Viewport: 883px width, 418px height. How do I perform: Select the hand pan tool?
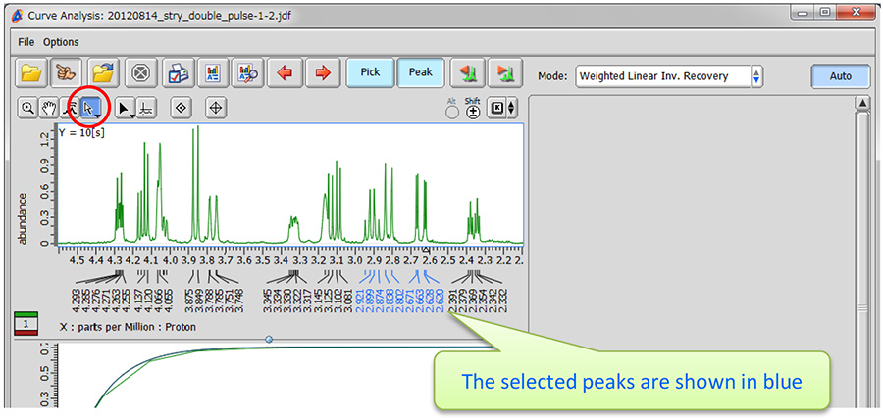[49, 108]
